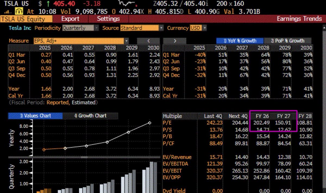Click the green up arrow next to price

coord(48,4)
